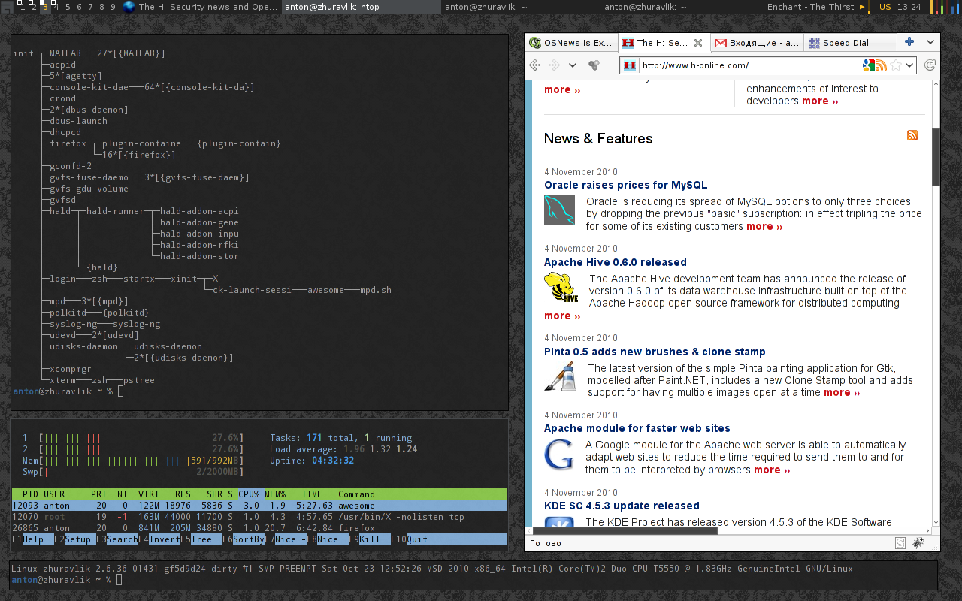The height and width of the screenshot is (601, 962).
Task: Click the Google search engine icon in address bar
Action: (869, 65)
